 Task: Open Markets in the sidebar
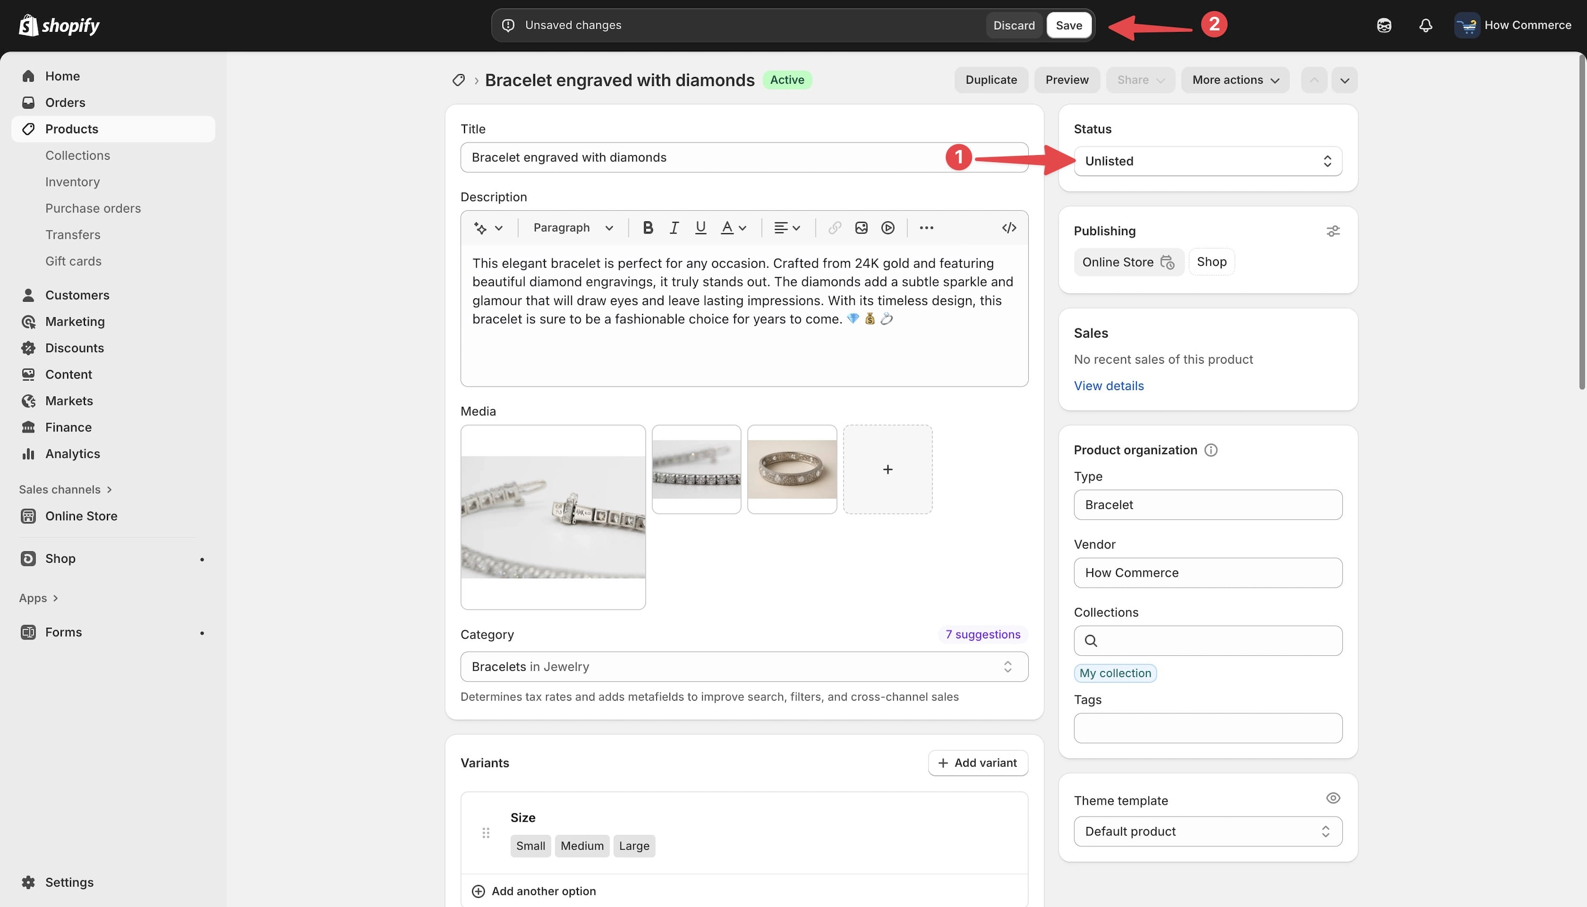114,401
